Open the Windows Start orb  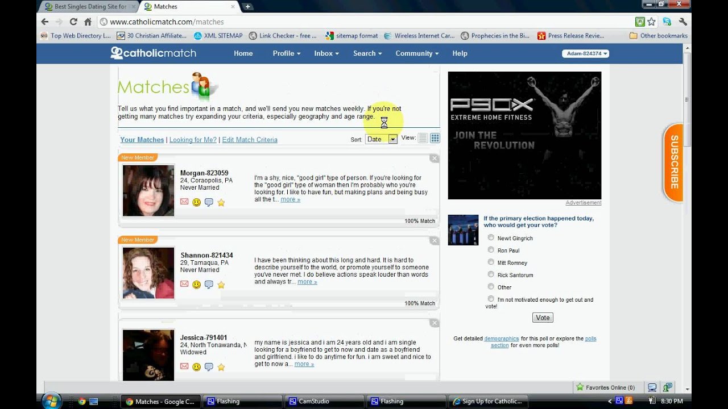pyautogui.click(x=51, y=400)
